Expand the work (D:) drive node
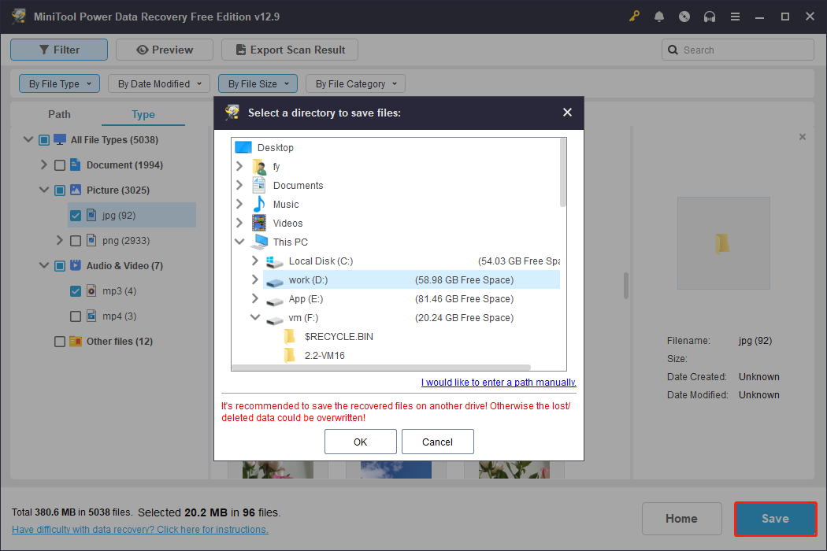Screen dimensions: 827x551 pyautogui.click(x=254, y=279)
